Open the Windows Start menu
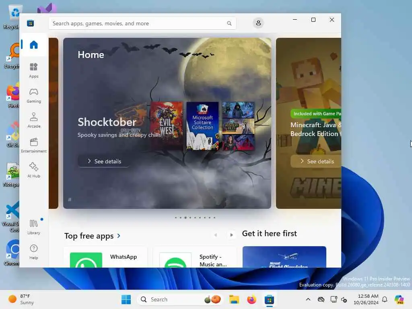This screenshot has width=412, height=309. [126, 299]
